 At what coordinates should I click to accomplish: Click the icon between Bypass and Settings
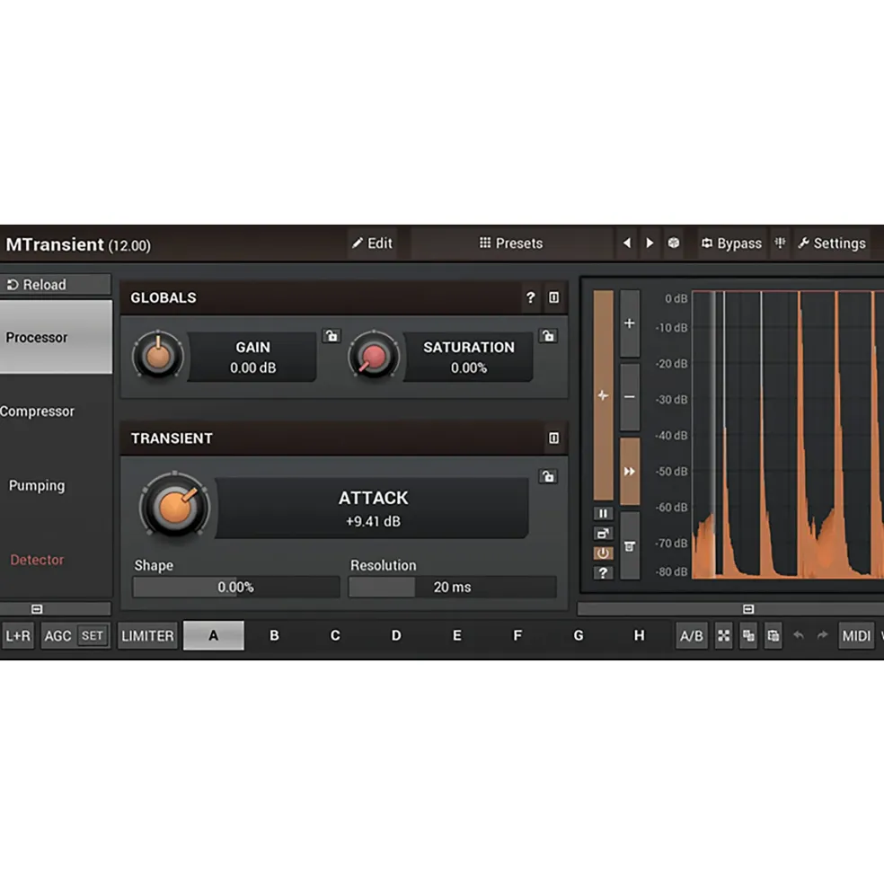coord(780,243)
